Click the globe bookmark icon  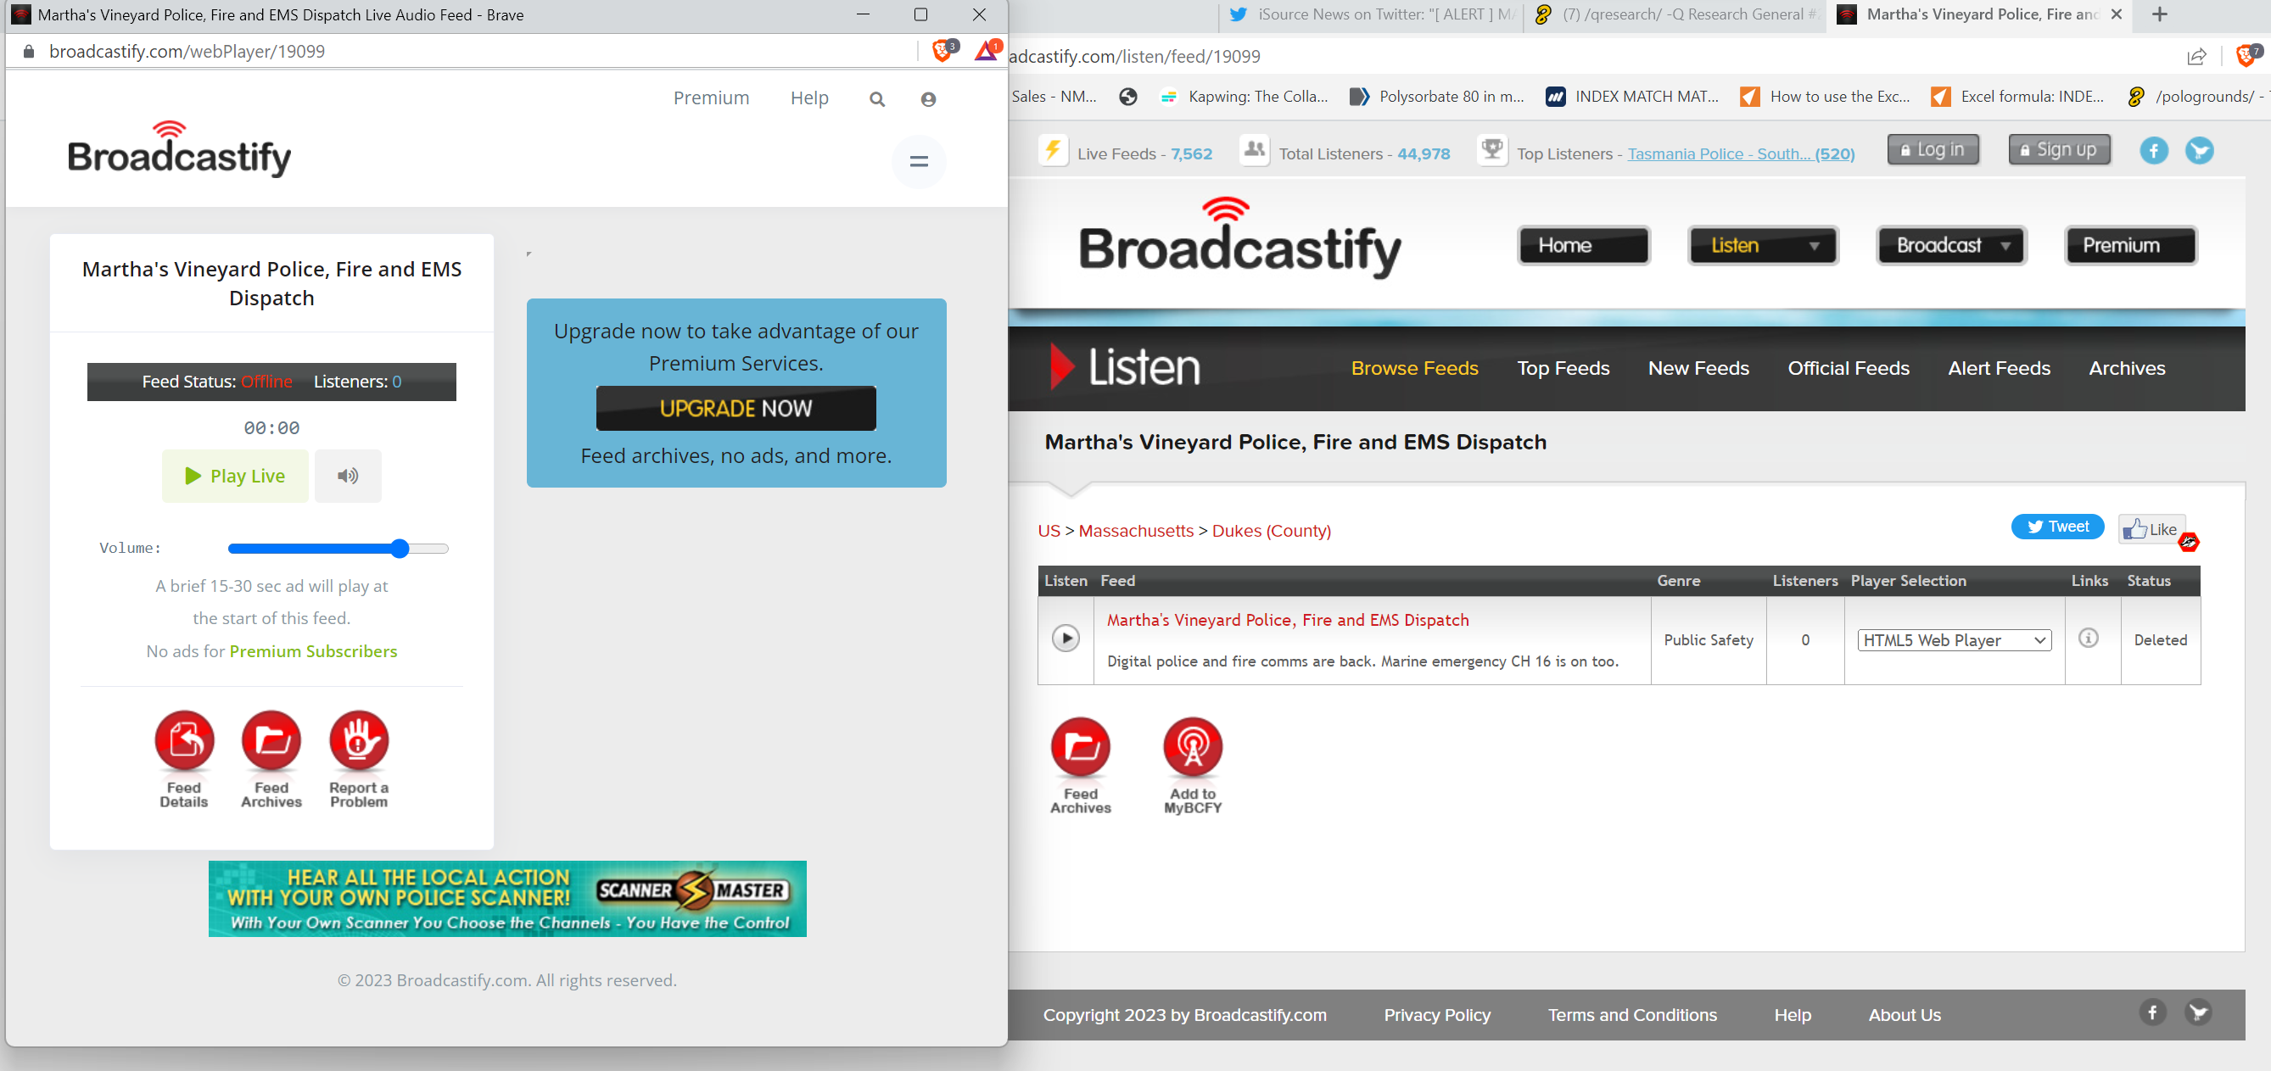tap(1127, 97)
